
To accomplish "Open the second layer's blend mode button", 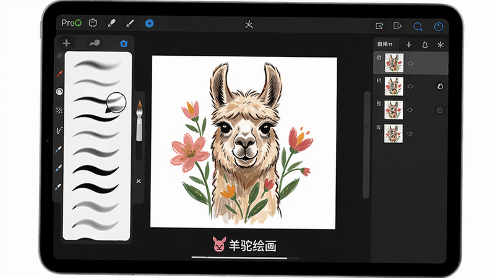I will click(x=440, y=86).
